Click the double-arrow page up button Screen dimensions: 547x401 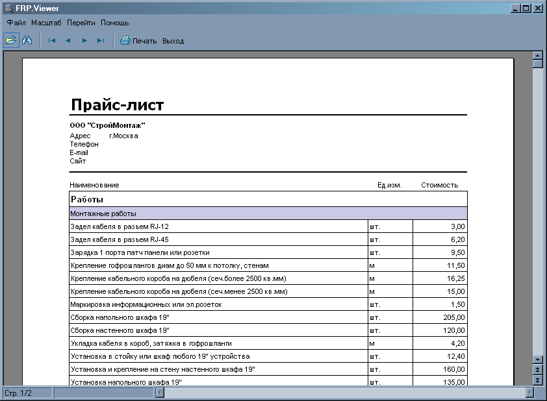coord(538,370)
